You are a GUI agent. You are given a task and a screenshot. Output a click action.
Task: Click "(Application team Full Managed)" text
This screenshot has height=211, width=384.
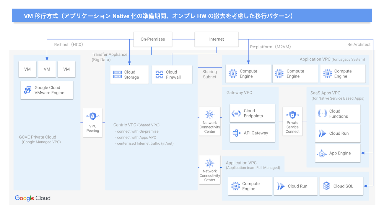pos(253,168)
